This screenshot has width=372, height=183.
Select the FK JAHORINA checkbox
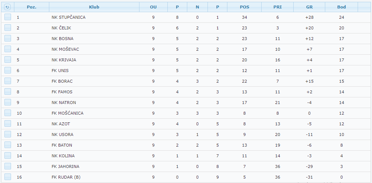(8, 166)
